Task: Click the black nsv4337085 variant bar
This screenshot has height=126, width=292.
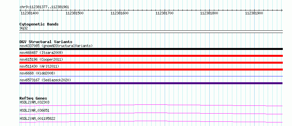Action: click(x=151, y=49)
